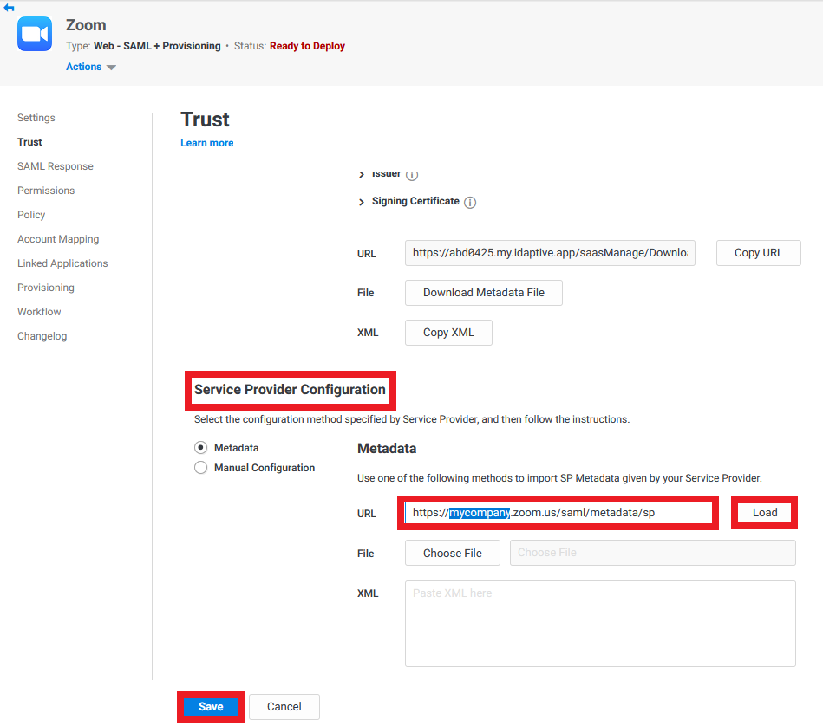Click the Service Provider Configuration heading
823x726 pixels.
point(290,390)
